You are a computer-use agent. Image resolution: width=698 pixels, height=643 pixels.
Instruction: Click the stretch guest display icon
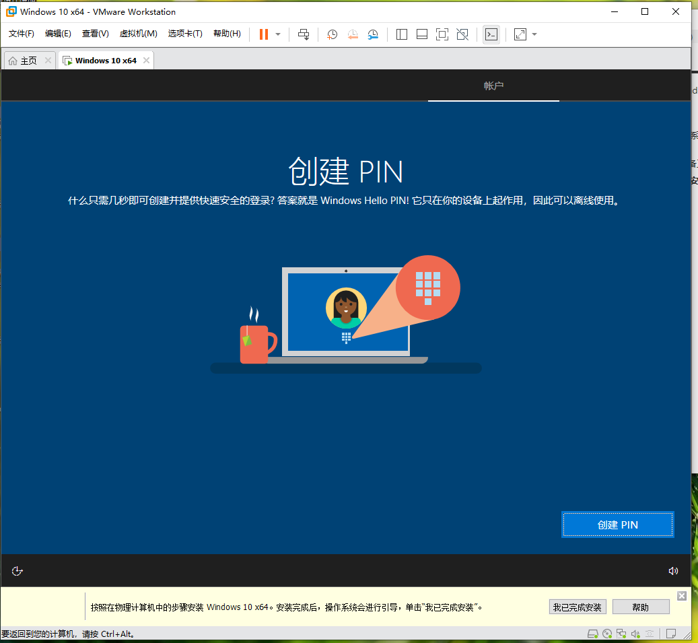(x=520, y=34)
